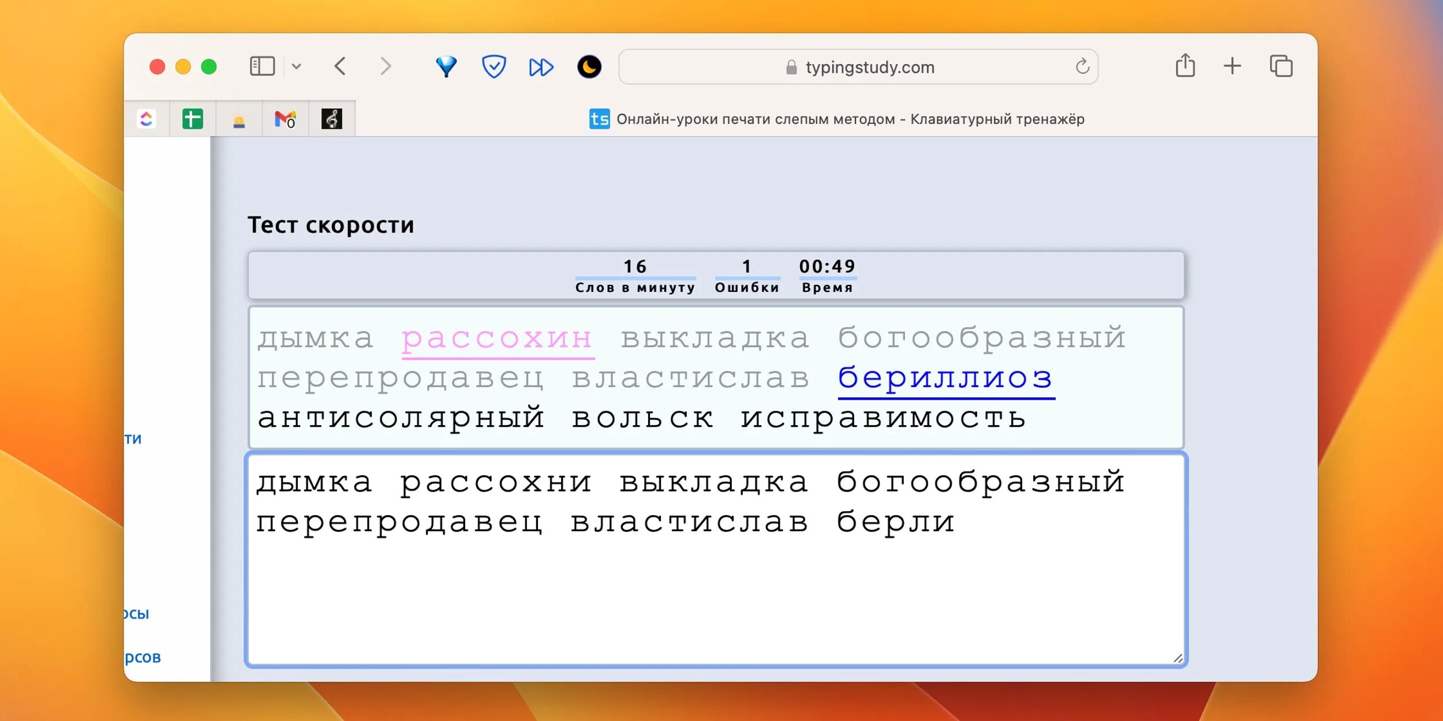Toggle the dark moon extension icon
This screenshot has height=721, width=1443.
point(589,67)
